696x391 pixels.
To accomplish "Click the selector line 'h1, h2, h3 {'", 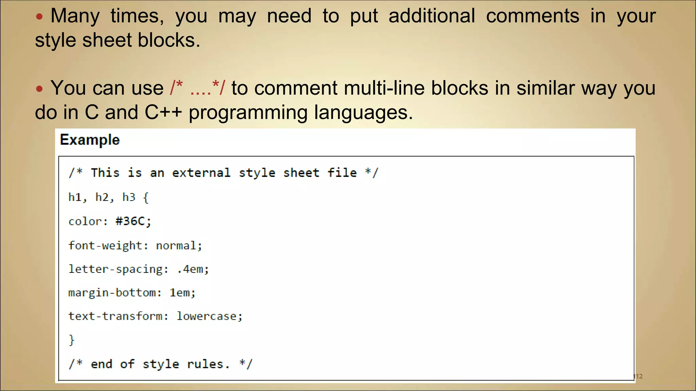I will (108, 197).
